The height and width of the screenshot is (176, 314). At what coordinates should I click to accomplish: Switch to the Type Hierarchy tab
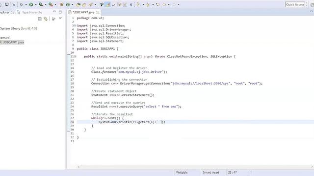(30, 12)
